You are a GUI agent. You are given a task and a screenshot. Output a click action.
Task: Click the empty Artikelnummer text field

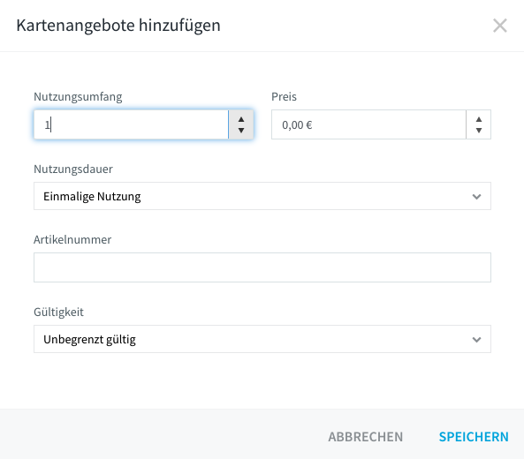[262, 267]
